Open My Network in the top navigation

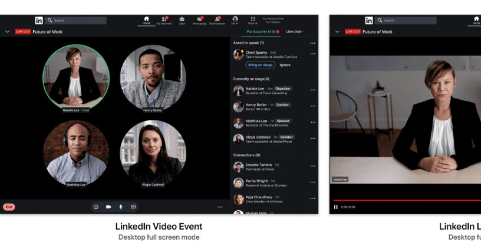coord(164,21)
